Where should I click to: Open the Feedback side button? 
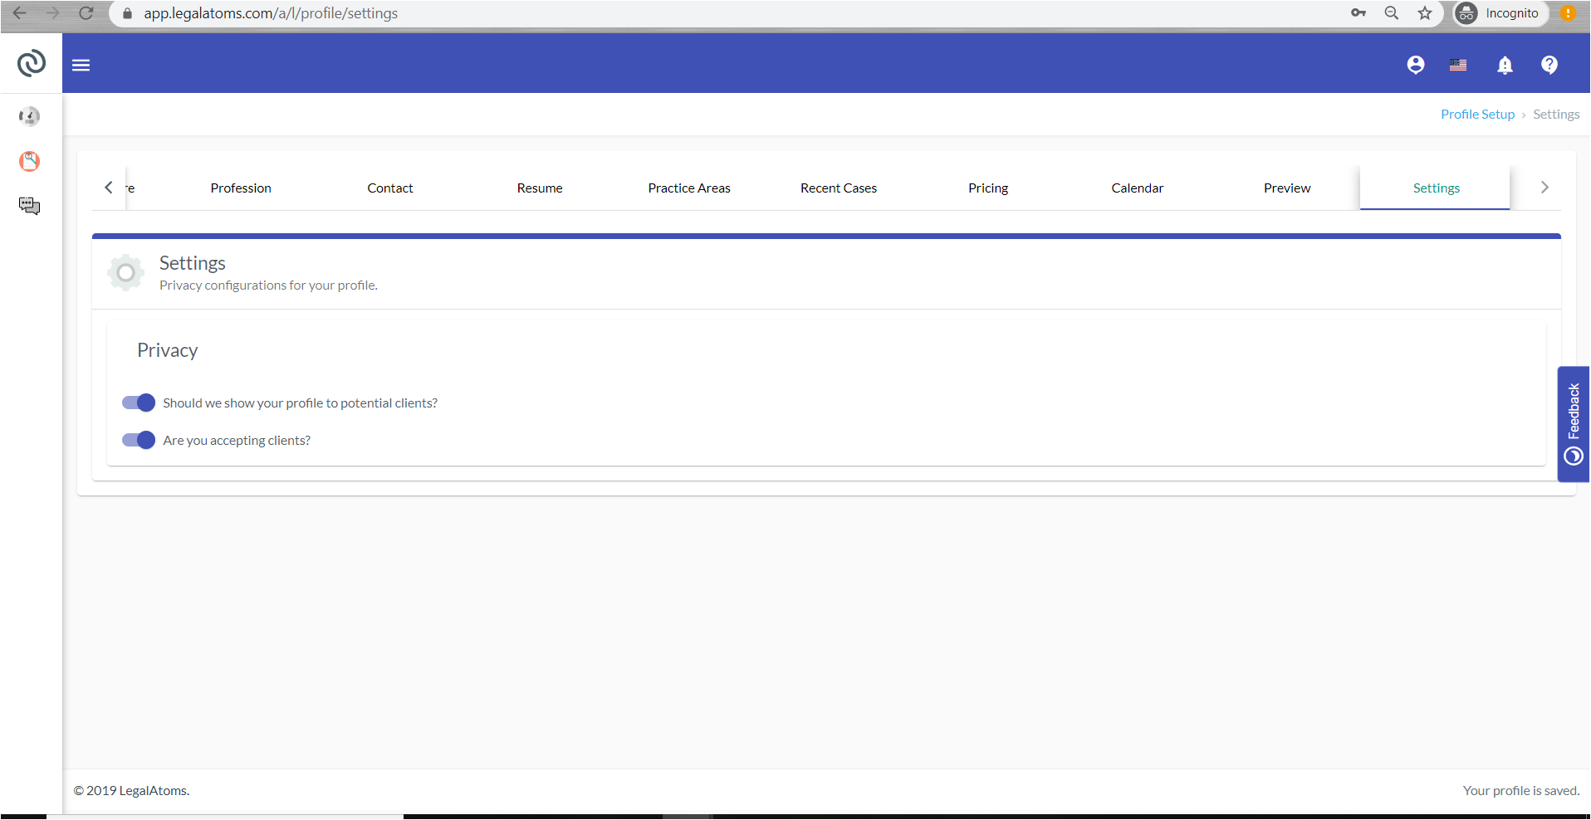pyautogui.click(x=1574, y=424)
